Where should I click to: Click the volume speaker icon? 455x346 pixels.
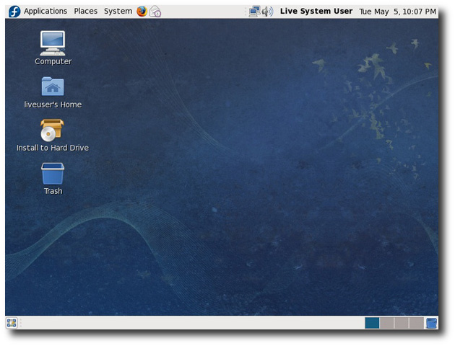click(x=267, y=12)
